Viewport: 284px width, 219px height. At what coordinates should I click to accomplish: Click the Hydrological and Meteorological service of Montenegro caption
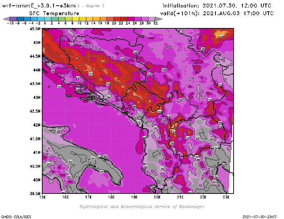[142, 207]
